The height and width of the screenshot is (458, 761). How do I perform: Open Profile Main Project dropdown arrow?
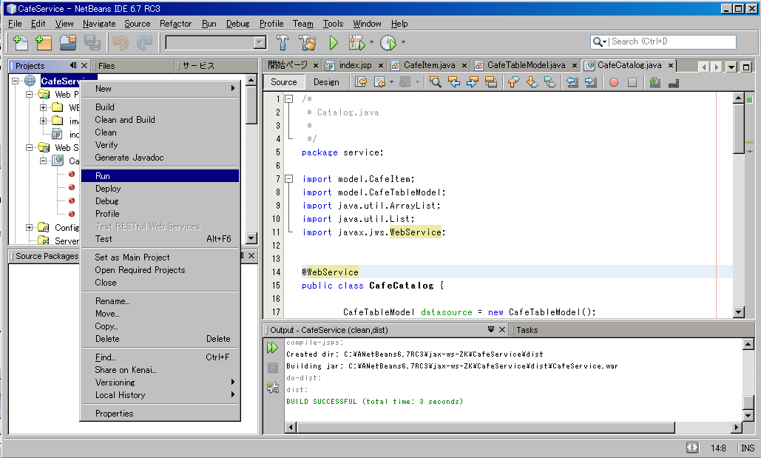click(x=403, y=42)
